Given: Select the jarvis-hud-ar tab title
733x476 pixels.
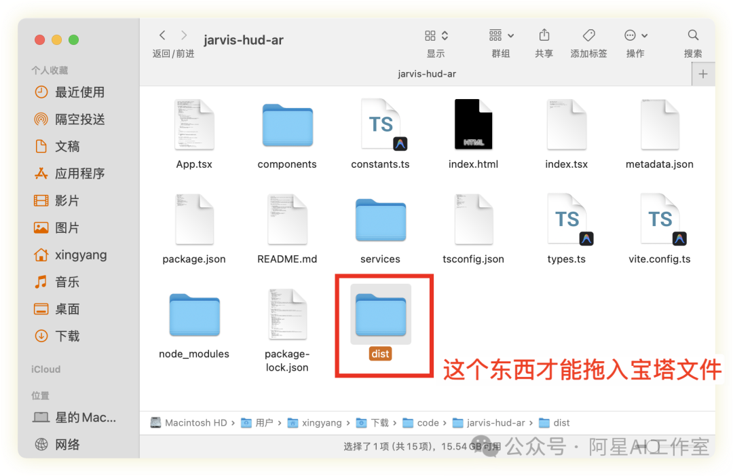Looking at the screenshot, I should click(x=427, y=74).
